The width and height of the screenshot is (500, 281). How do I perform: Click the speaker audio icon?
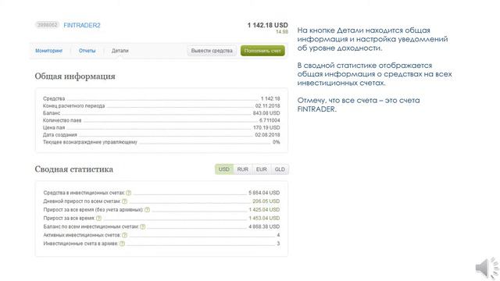[x=487, y=269]
